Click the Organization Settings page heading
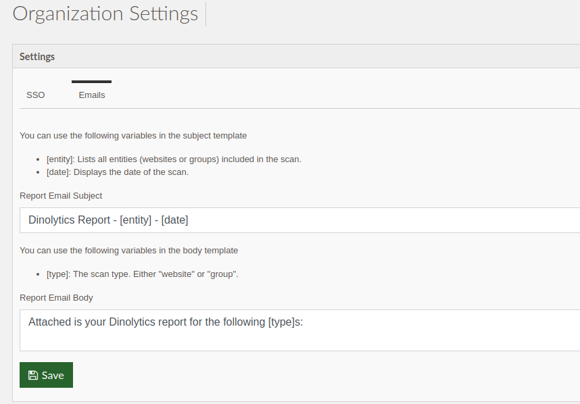580x404 pixels. tap(105, 14)
